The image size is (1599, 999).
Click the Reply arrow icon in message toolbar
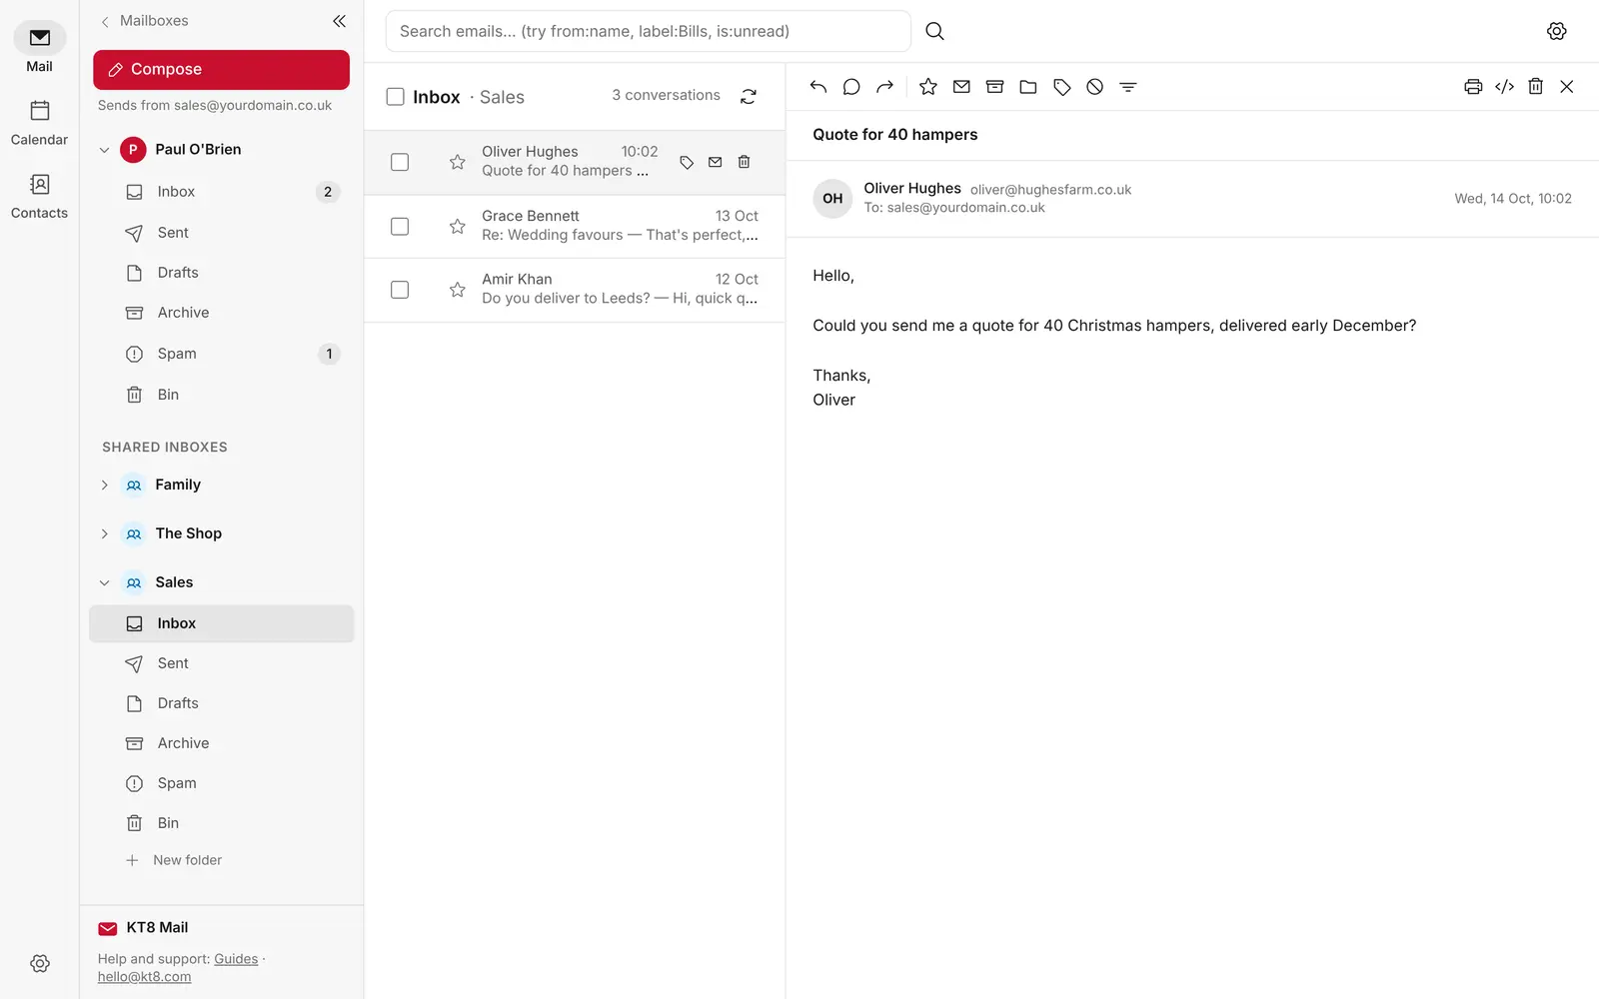click(x=818, y=87)
